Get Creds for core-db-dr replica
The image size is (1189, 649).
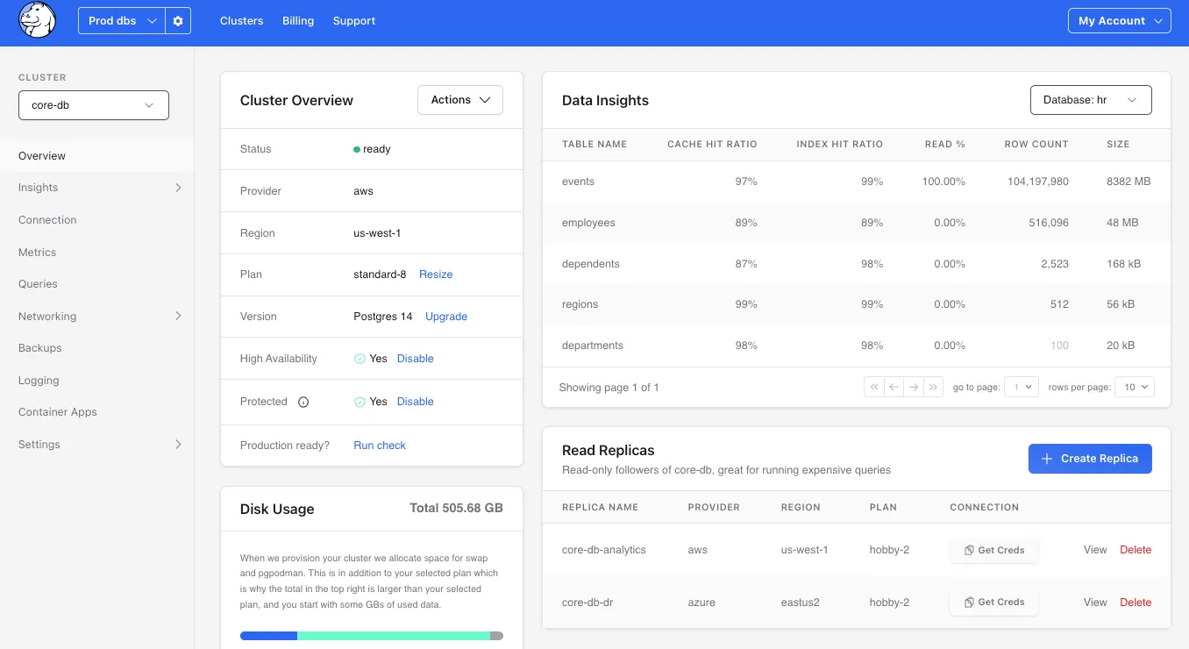[x=993, y=602]
